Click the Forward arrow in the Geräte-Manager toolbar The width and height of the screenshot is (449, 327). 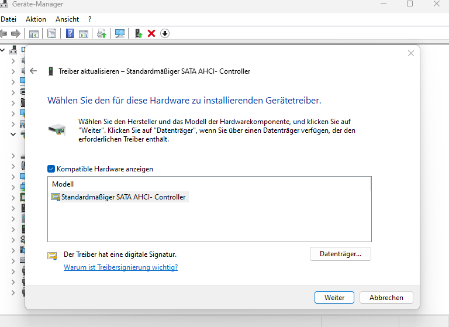pyautogui.click(x=16, y=33)
